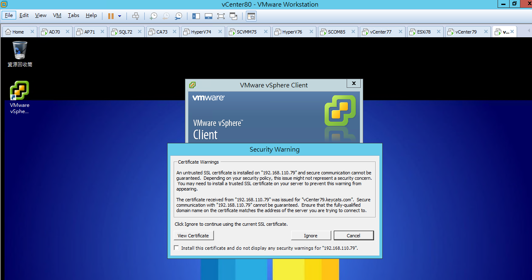Close the Home tab
532x280 pixels.
[x=32, y=31]
